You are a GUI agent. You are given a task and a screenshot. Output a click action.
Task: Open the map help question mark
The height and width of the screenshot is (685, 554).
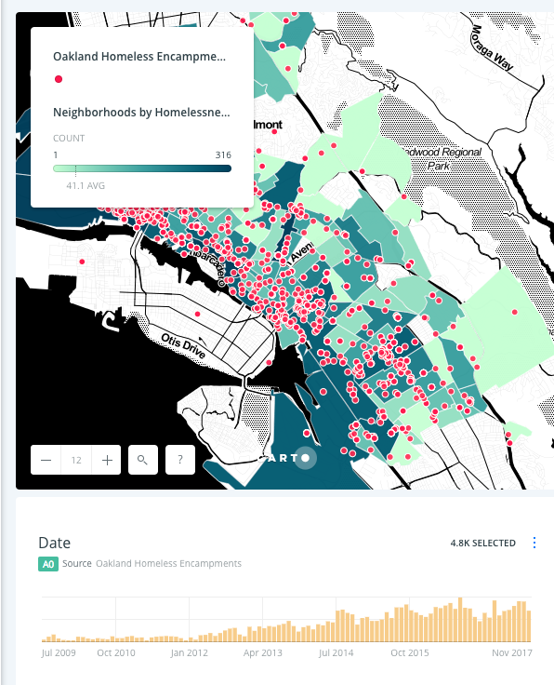180,460
